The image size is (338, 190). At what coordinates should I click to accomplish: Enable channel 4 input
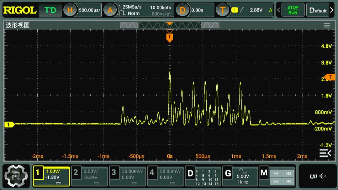[x=165, y=176]
